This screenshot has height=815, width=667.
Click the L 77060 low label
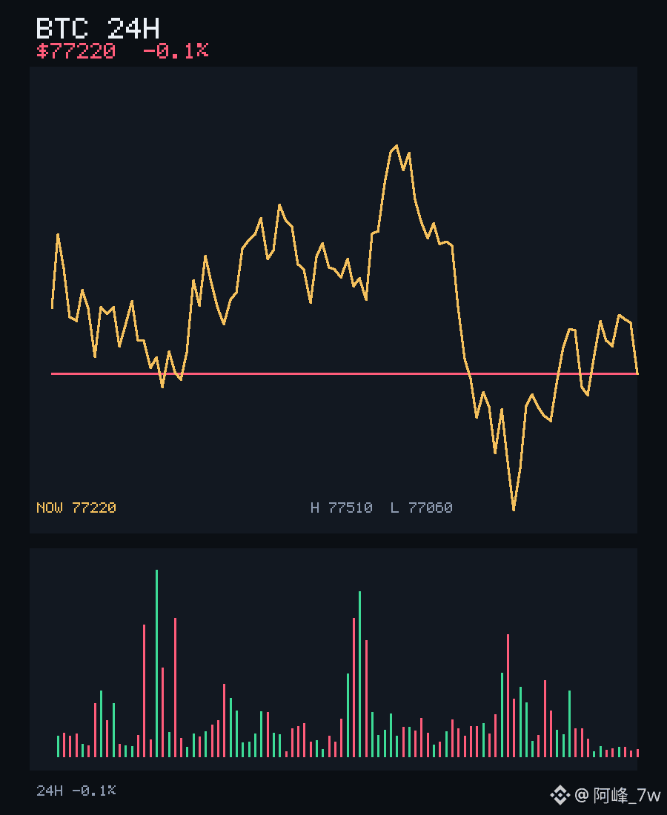pos(422,508)
